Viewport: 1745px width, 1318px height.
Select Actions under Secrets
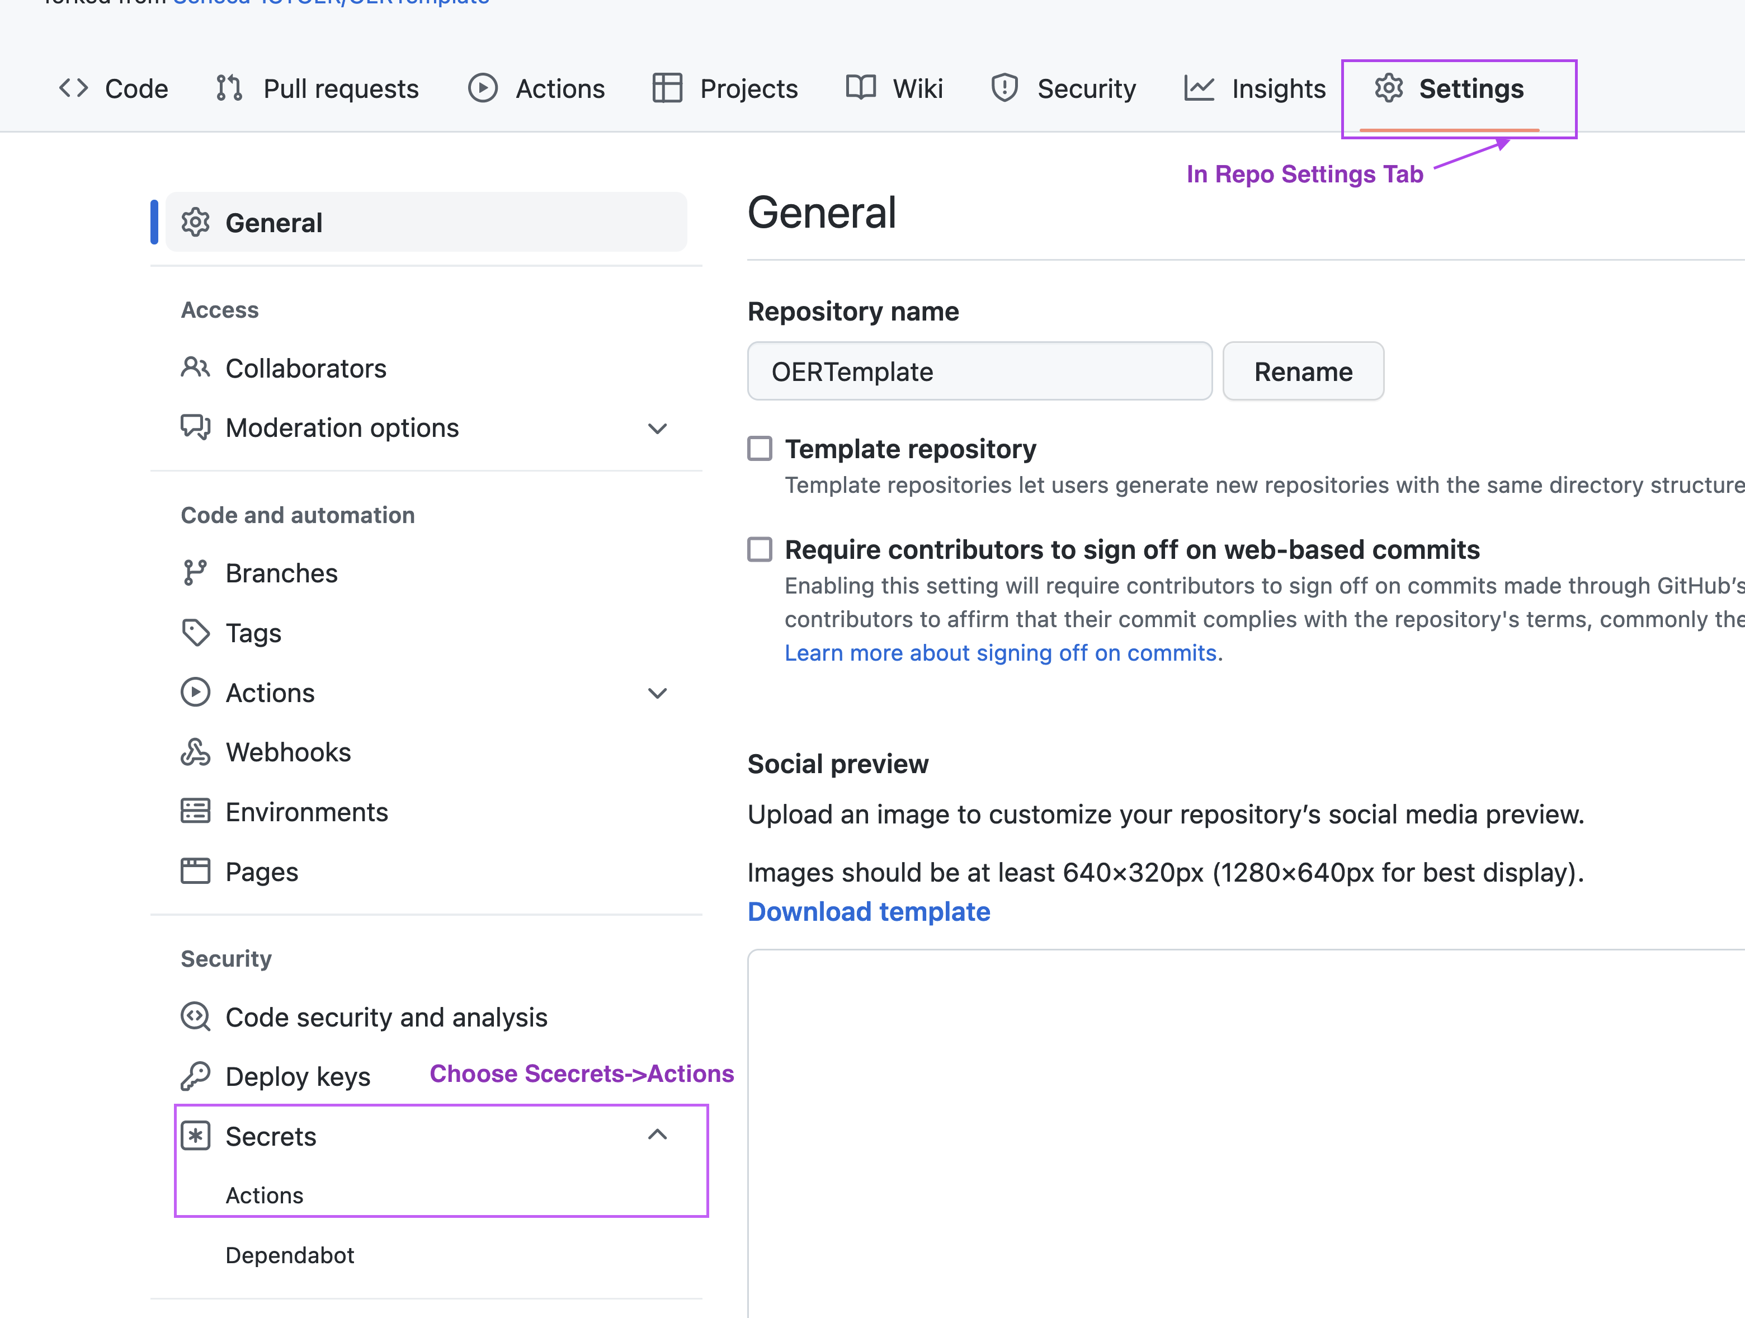click(265, 1195)
